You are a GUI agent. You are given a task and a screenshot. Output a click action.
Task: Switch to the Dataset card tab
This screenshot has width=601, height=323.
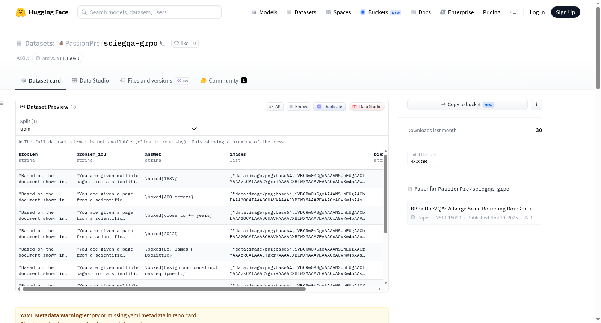tap(41, 81)
